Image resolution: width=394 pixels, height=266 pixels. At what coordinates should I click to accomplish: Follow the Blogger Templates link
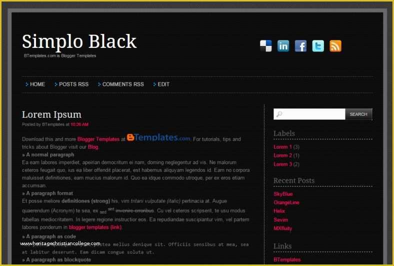point(98,139)
